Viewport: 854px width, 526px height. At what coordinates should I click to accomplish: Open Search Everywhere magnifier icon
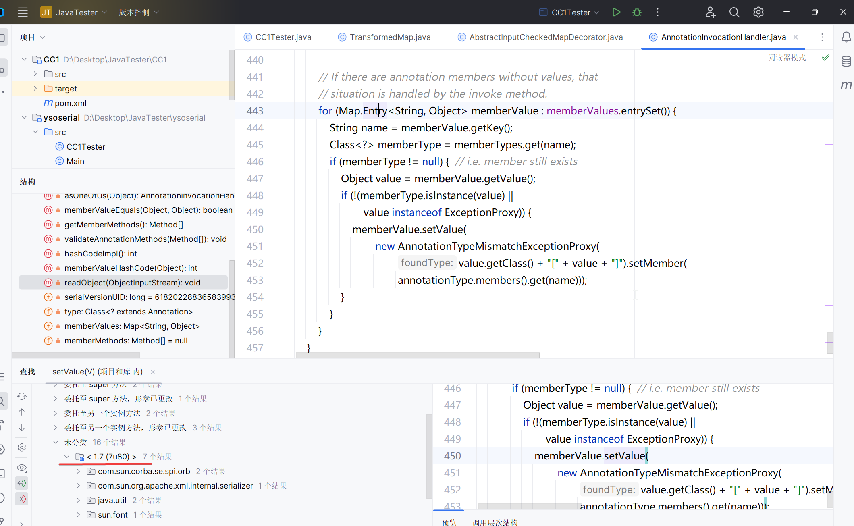tap(734, 12)
